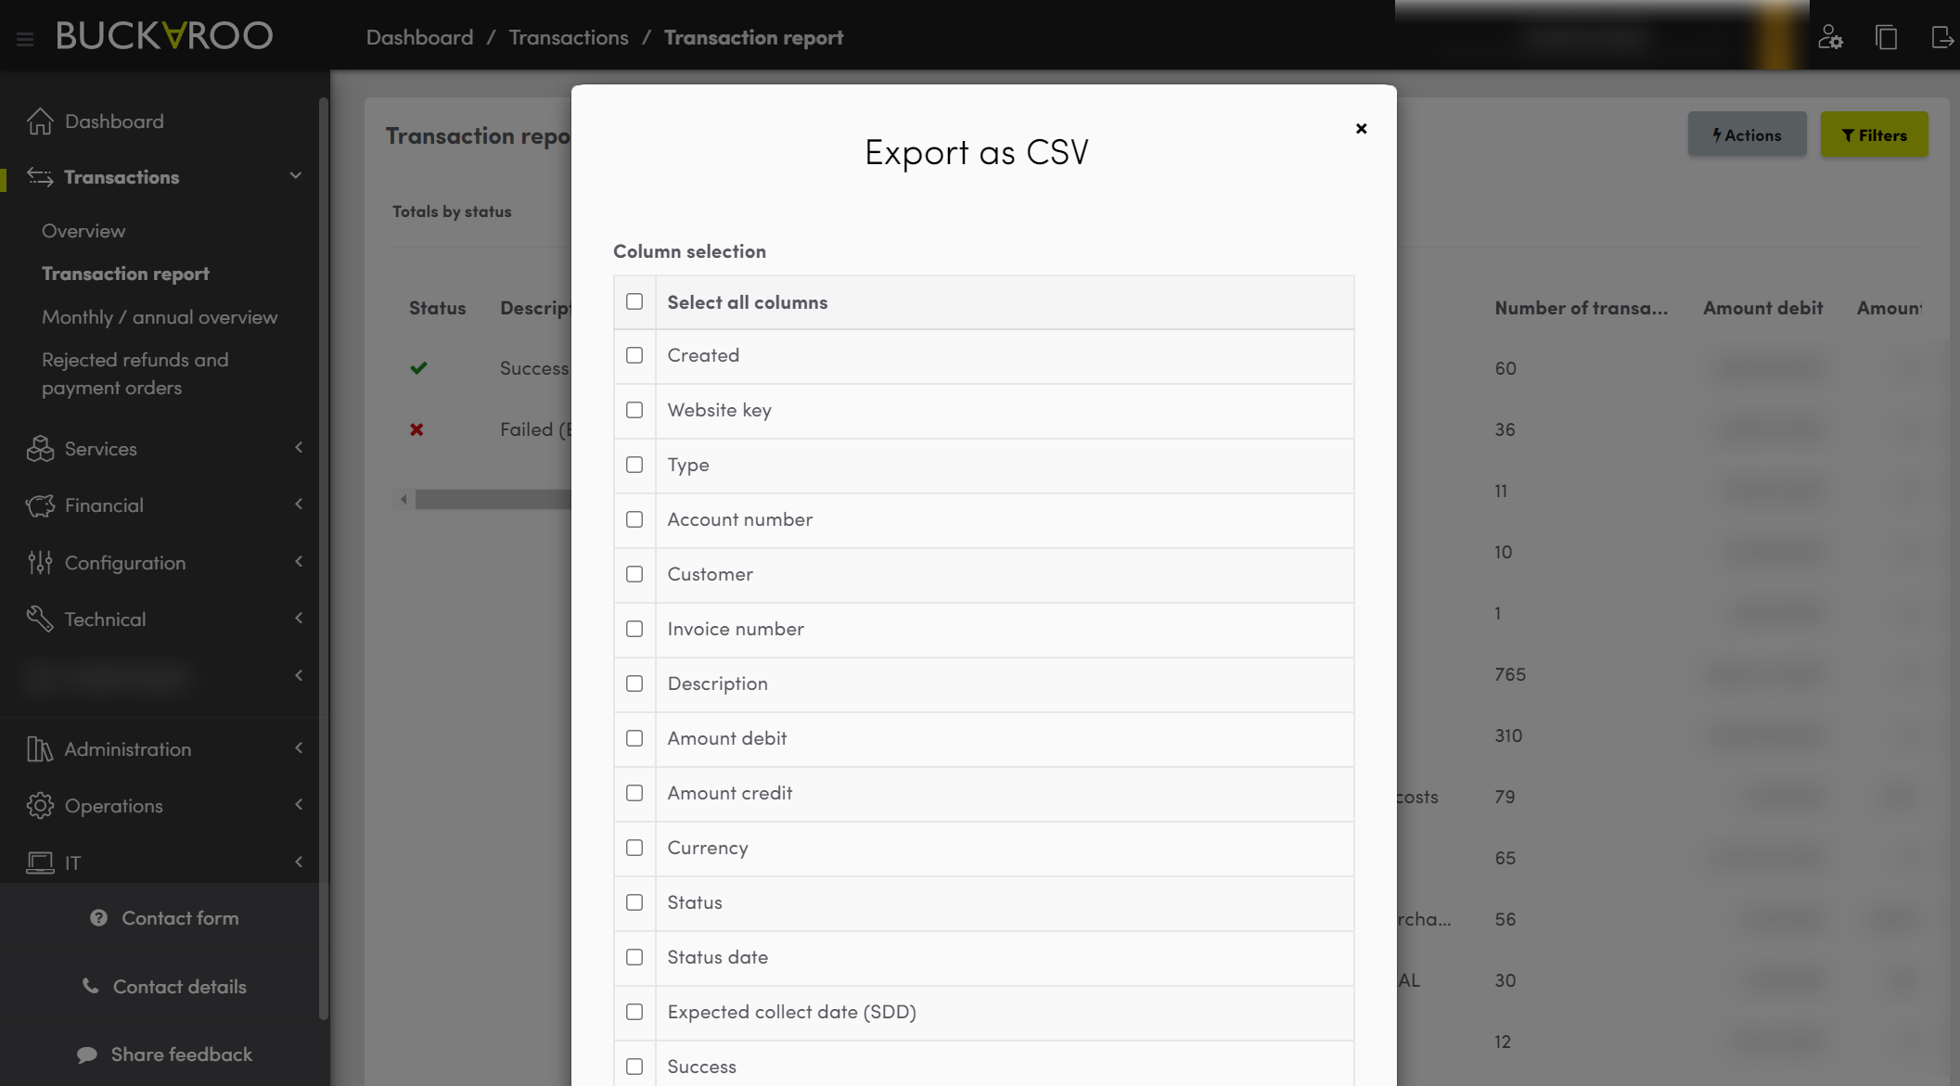Toggle the Select all columns checkbox

click(x=634, y=300)
